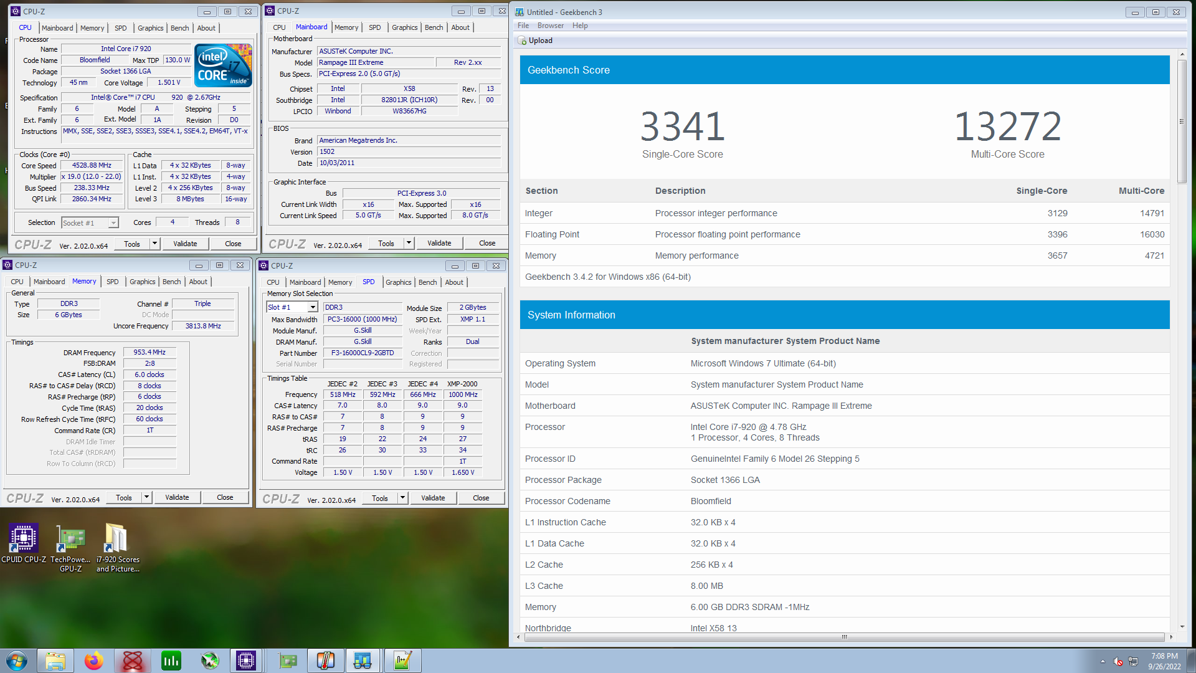Image resolution: width=1196 pixels, height=673 pixels.
Task: Launch Firefox from the taskbar
Action: tap(94, 661)
